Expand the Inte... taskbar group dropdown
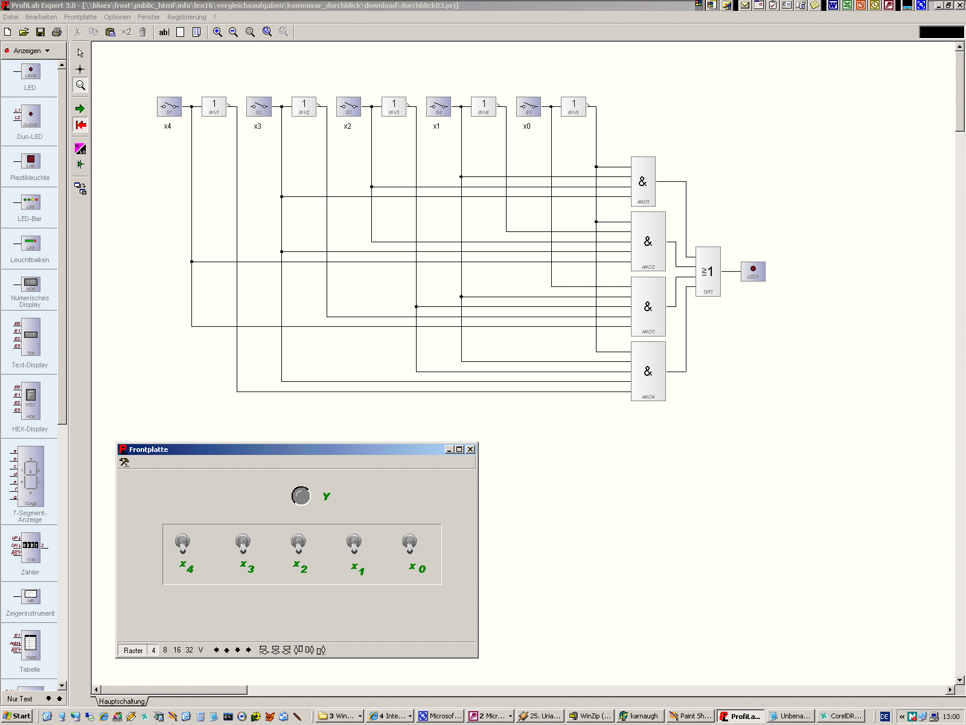Screen dimensions: 966x725 click(410, 716)
